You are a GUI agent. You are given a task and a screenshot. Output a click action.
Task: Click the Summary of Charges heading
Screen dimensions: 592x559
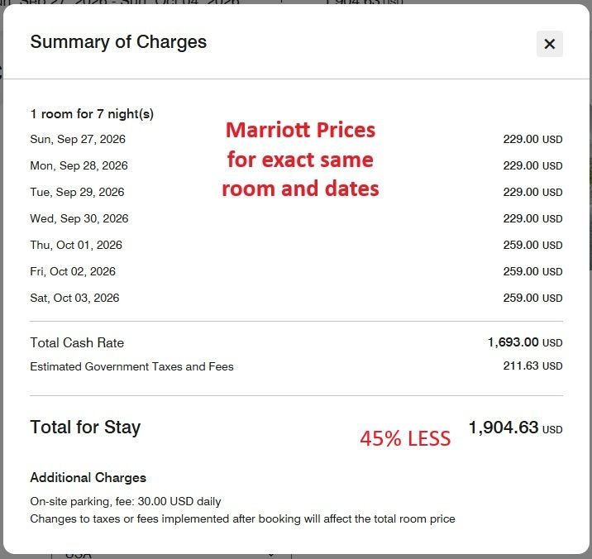[x=118, y=42]
